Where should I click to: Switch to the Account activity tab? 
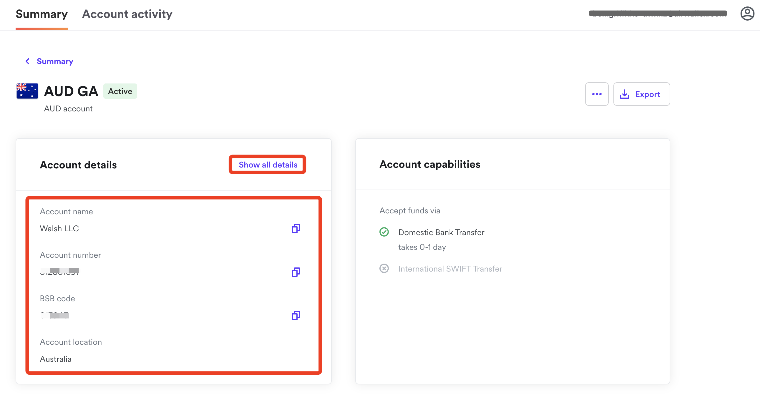point(127,14)
